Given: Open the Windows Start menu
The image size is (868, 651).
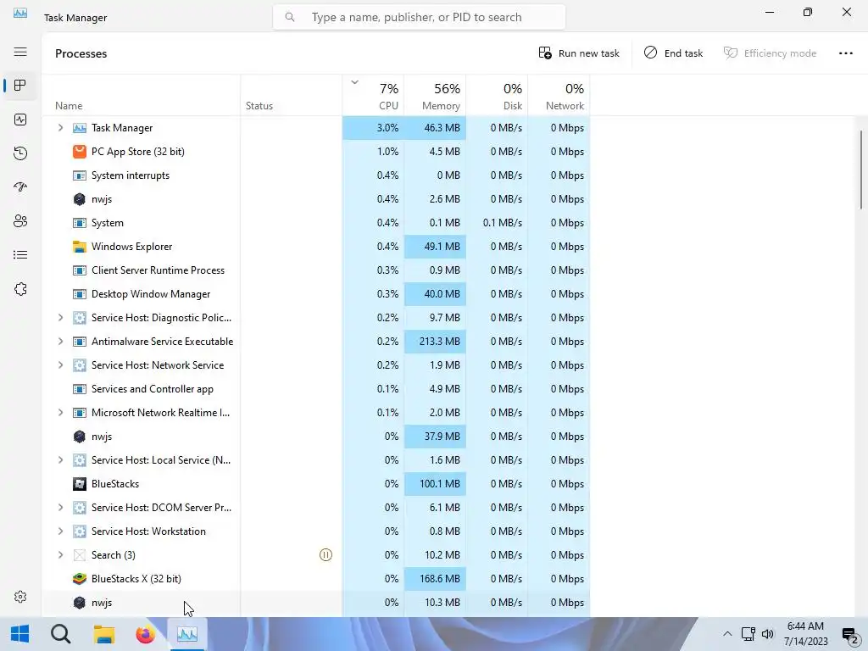Looking at the screenshot, I should tap(20, 634).
